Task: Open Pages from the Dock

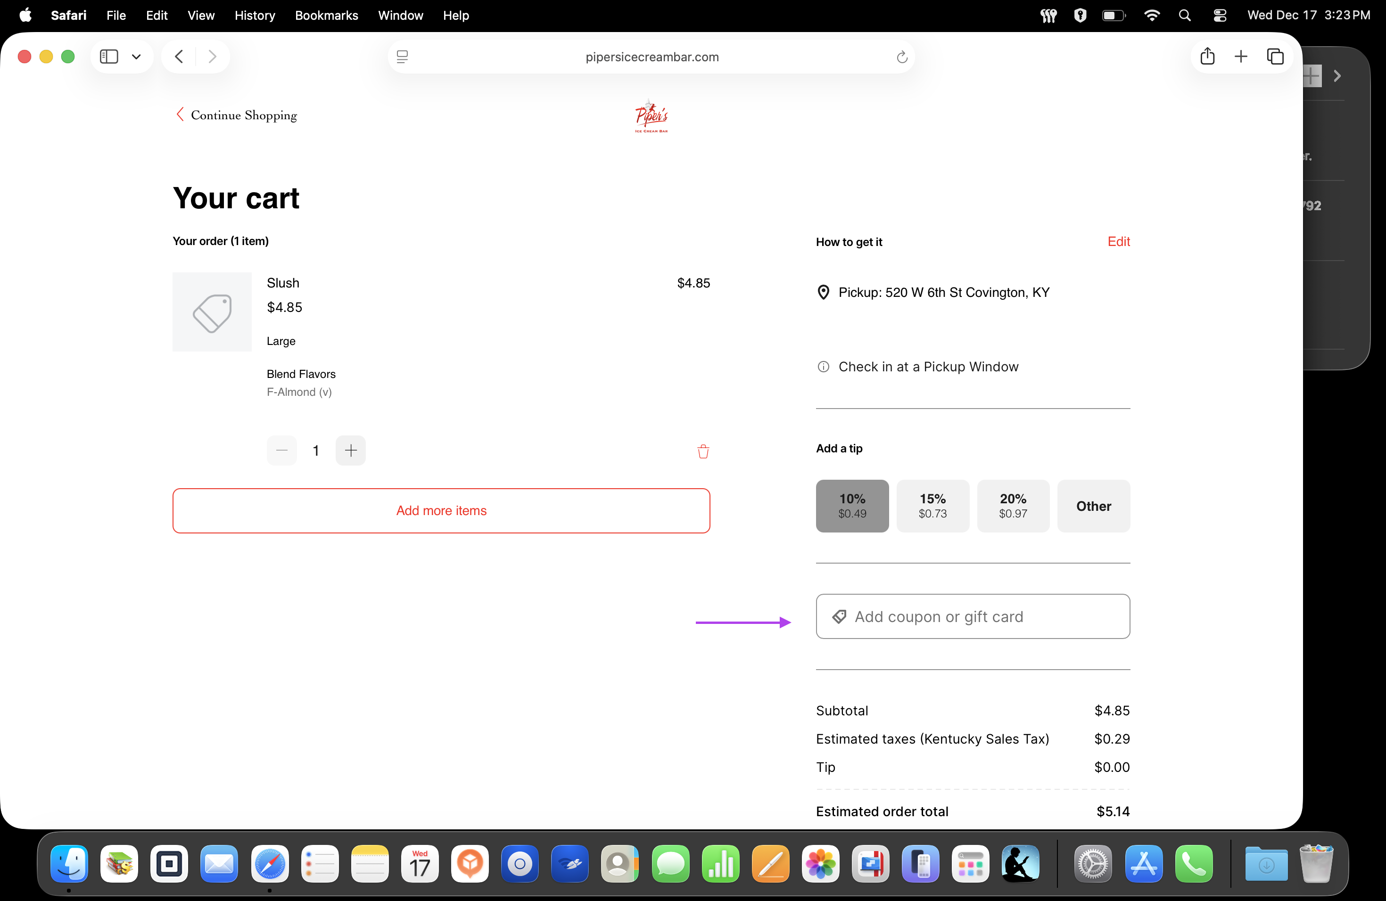Action: (770, 863)
